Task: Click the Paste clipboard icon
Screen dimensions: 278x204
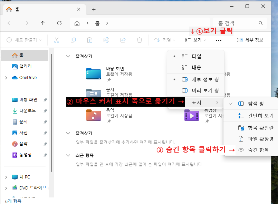Action: 90,40
